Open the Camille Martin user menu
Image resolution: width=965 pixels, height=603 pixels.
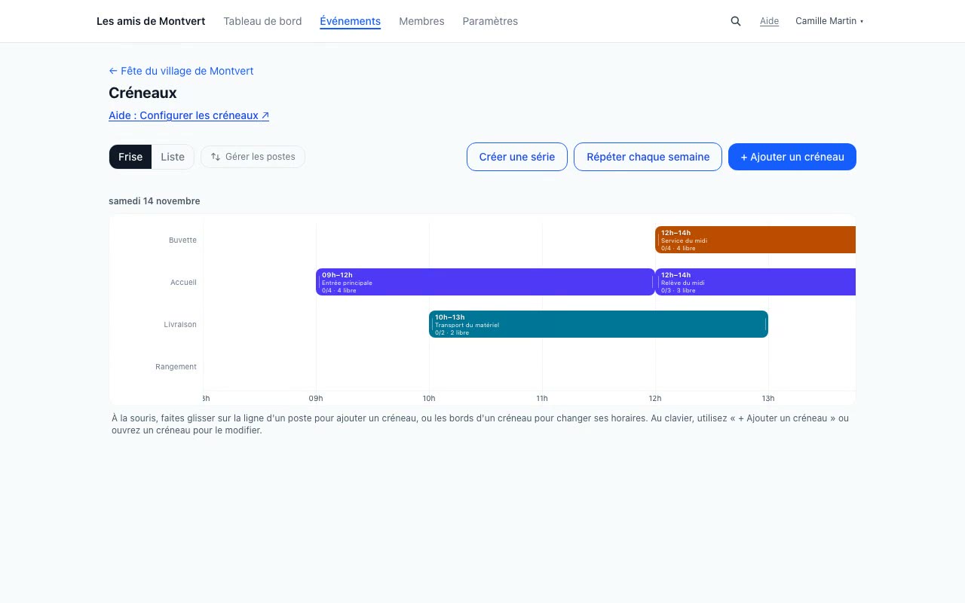tap(829, 21)
